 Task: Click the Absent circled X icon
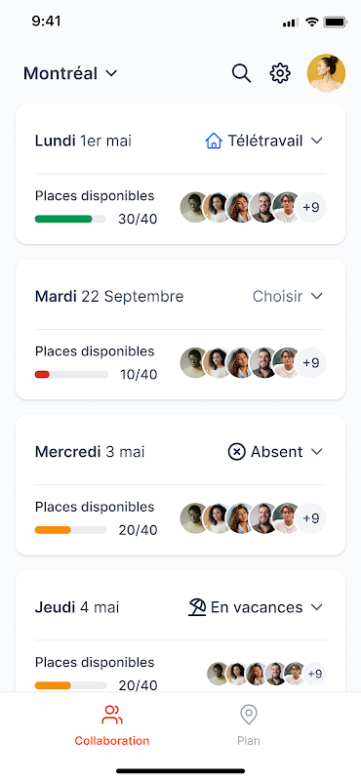[x=236, y=452]
